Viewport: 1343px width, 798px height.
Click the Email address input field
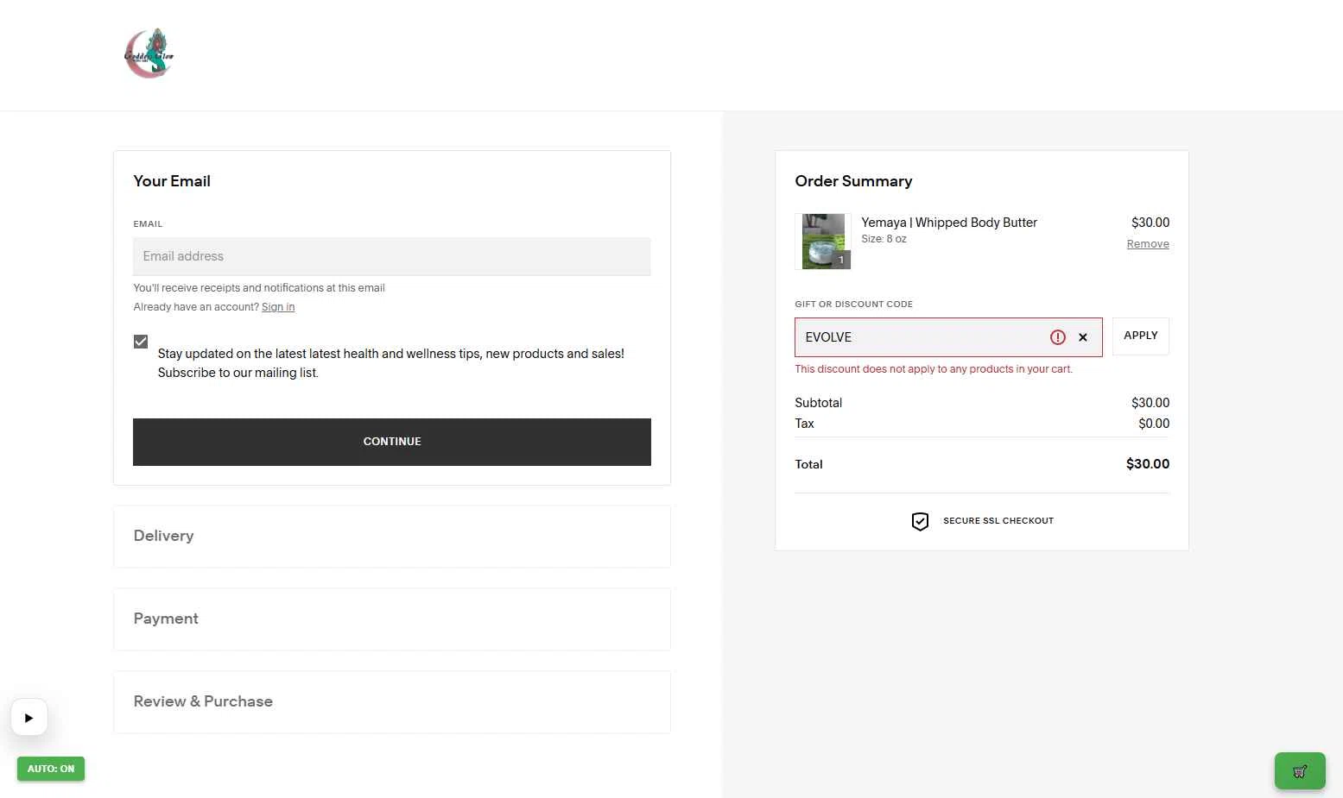[391, 256]
